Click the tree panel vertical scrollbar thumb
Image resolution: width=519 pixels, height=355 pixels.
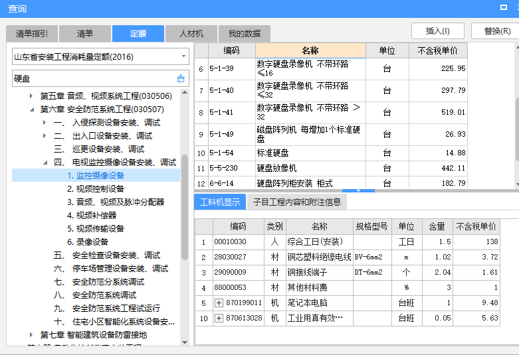click(x=185, y=207)
